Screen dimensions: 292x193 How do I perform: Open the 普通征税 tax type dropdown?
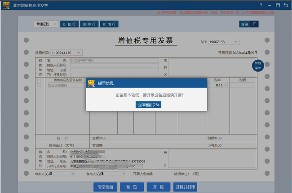[x=46, y=24]
